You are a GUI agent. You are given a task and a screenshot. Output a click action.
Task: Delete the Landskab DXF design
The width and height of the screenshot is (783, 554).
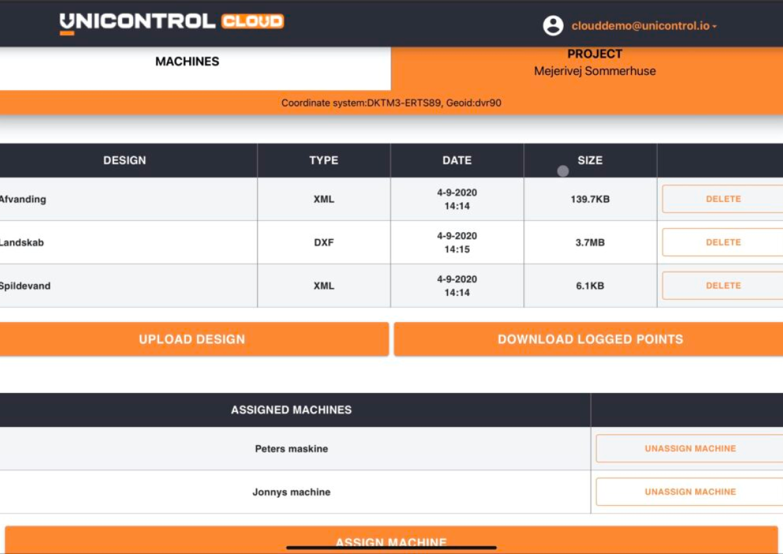pos(722,242)
